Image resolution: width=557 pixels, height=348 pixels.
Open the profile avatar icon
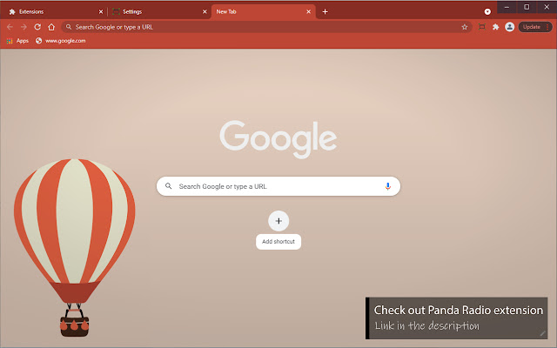[510, 27]
